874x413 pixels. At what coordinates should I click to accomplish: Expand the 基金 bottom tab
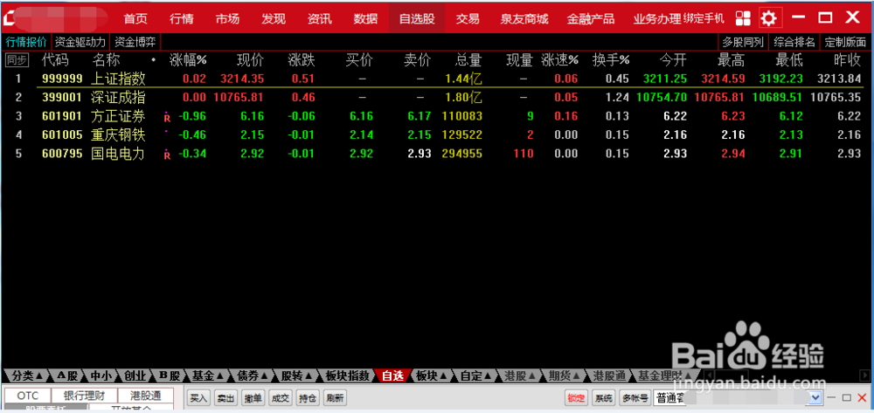click(x=207, y=375)
